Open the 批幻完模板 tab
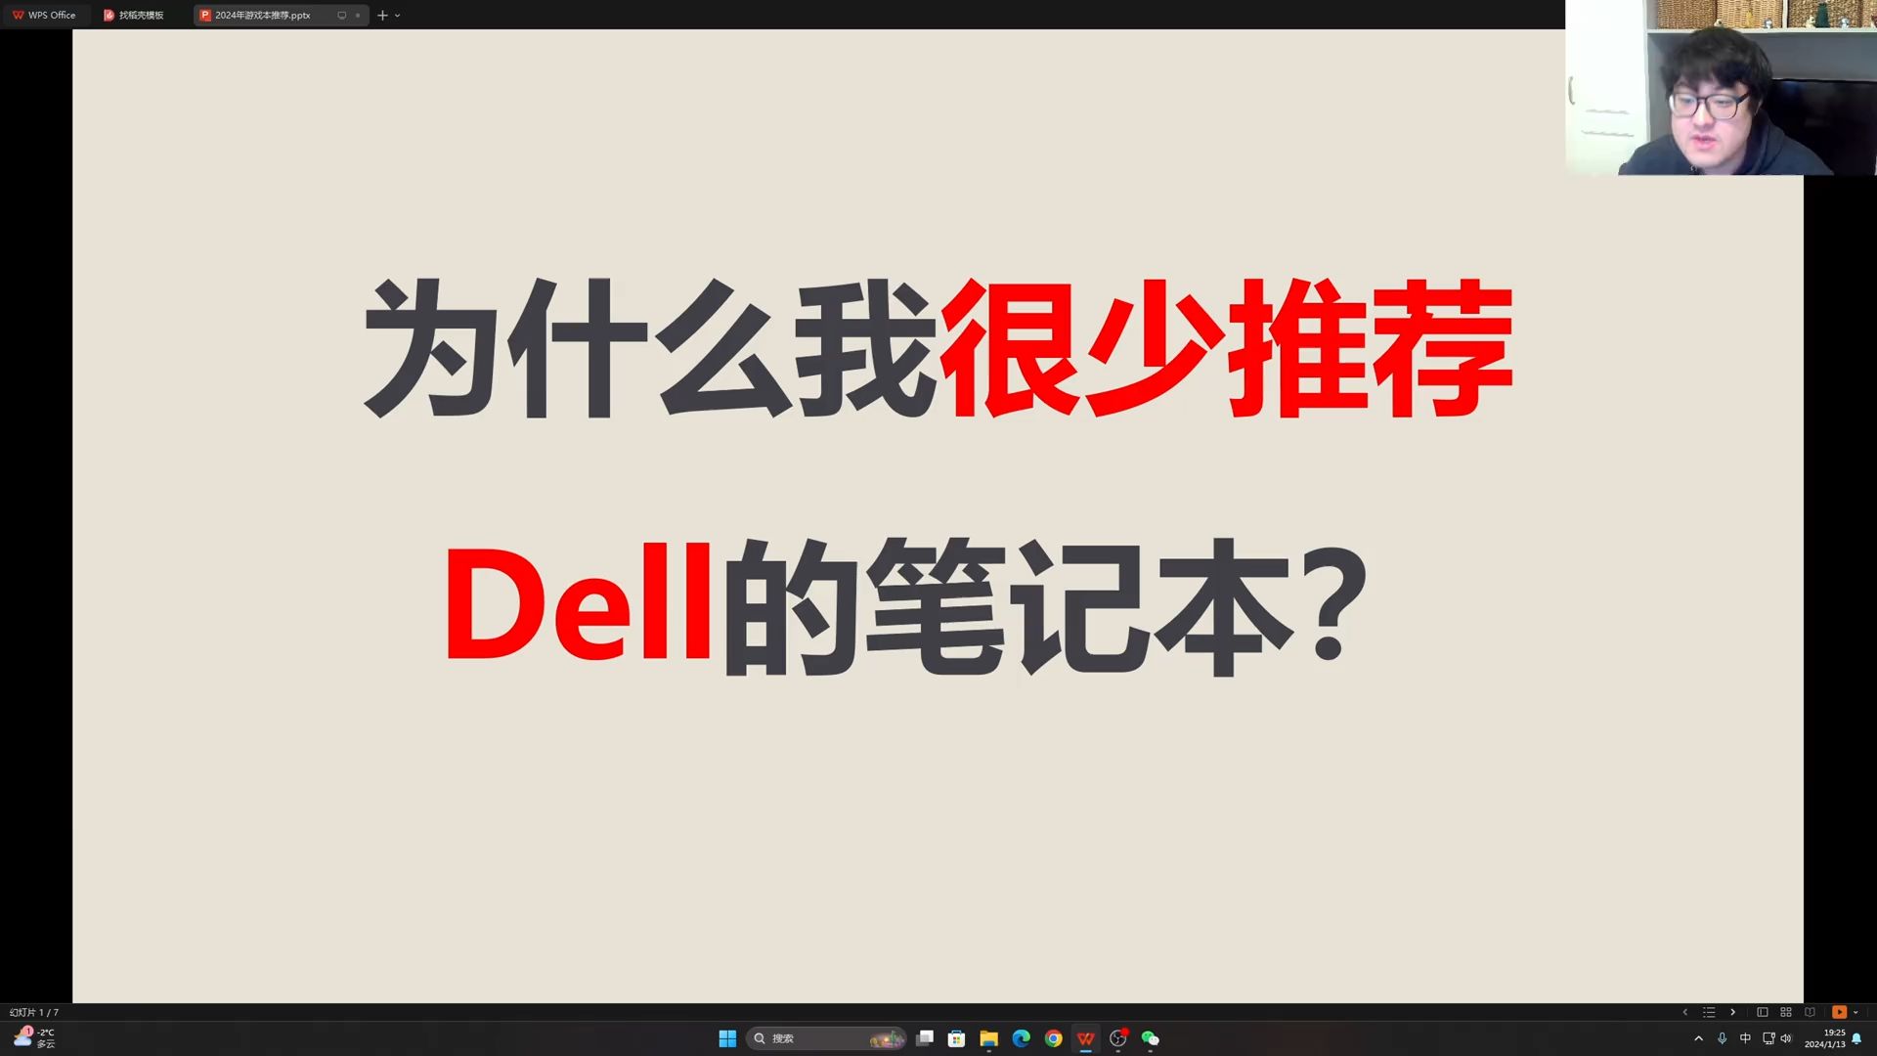 [139, 15]
